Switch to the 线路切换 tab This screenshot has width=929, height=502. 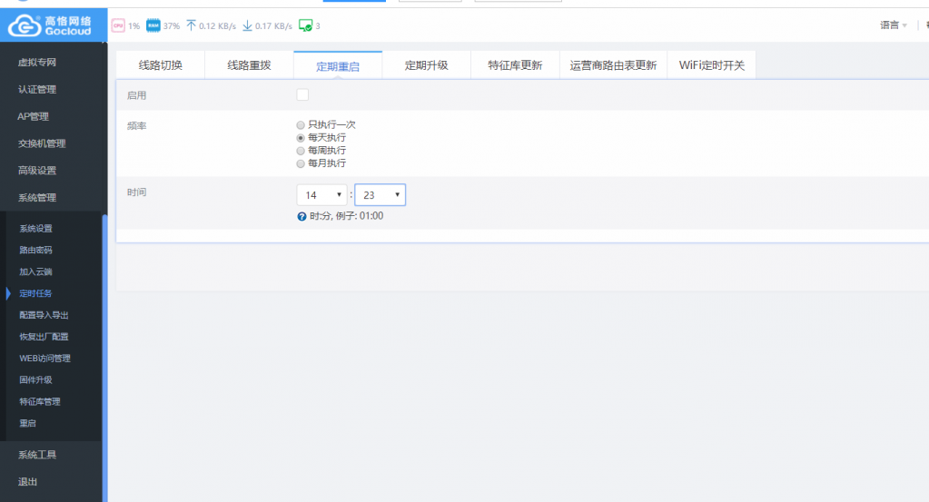160,65
